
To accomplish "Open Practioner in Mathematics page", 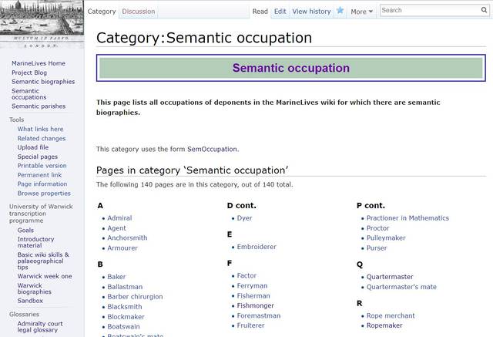I will pos(407,218).
